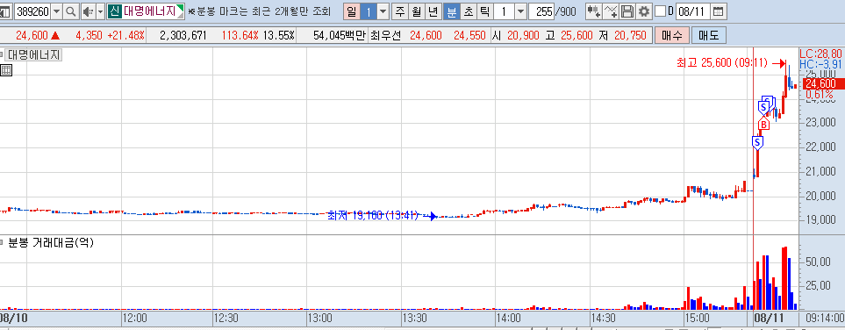
Task: Open the candlestick chart add icon
Action: point(594,11)
